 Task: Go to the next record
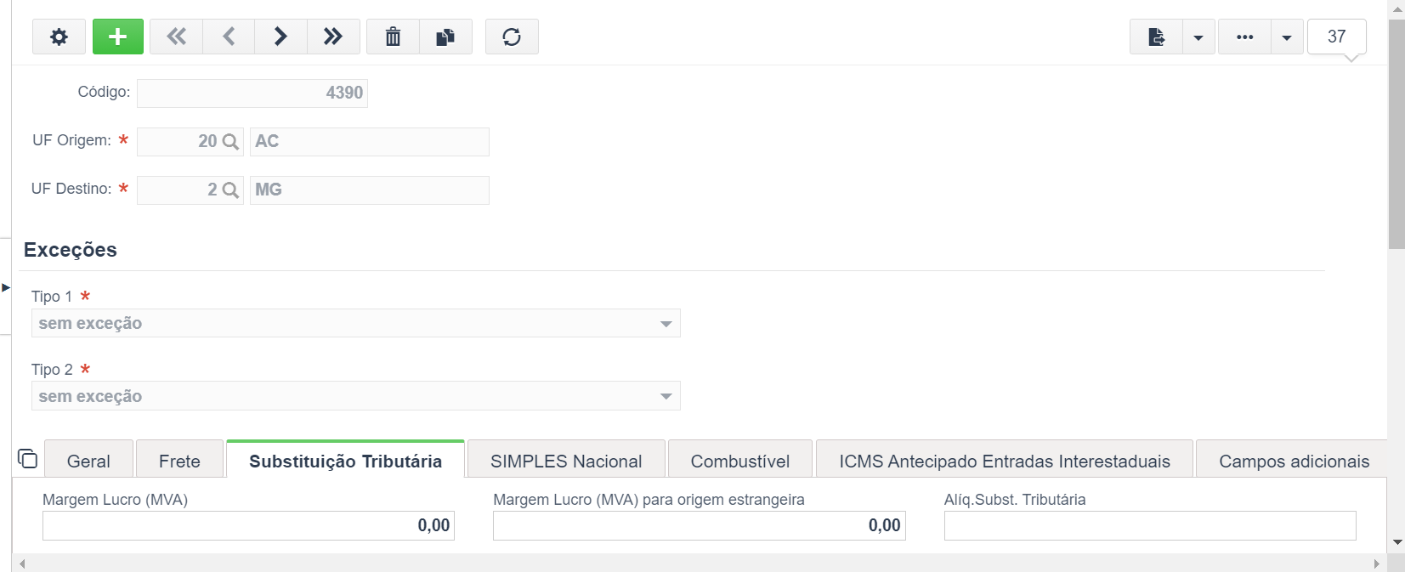click(x=280, y=37)
